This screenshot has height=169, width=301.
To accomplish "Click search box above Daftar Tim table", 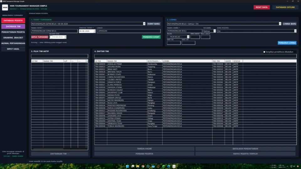I will [x=195, y=56].
